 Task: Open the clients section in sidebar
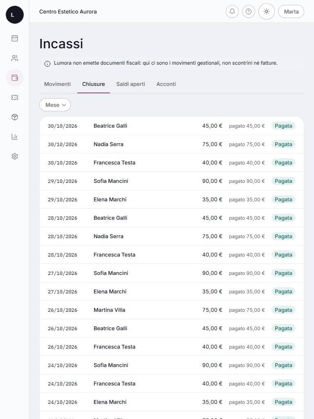click(x=15, y=58)
